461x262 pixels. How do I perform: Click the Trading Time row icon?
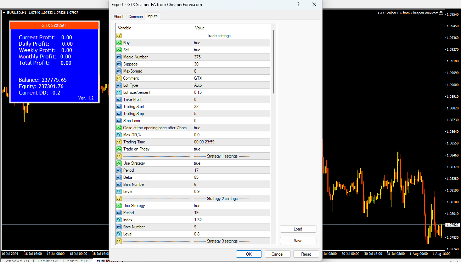coord(119,142)
